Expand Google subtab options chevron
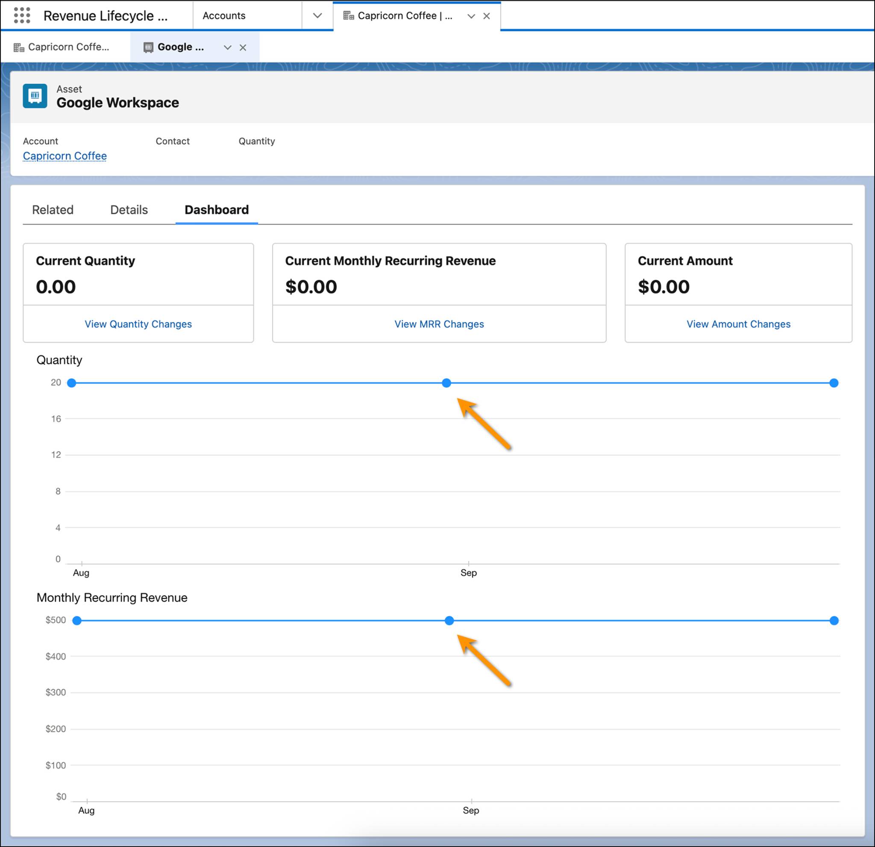 pyautogui.click(x=227, y=47)
